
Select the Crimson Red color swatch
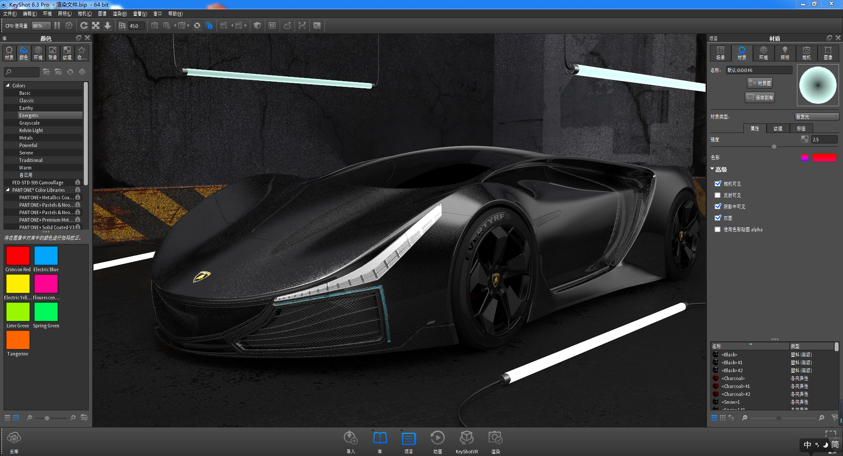pyautogui.click(x=18, y=256)
